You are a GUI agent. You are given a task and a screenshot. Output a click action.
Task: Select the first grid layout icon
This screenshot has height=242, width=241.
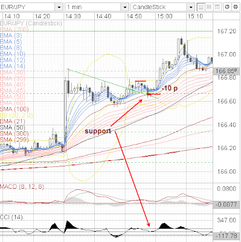pyautogui.click(x=201, y=7)
